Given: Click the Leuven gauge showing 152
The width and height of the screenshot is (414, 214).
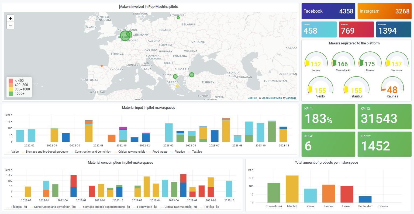Looking at the screenshot, I should (x=316, y=62).
